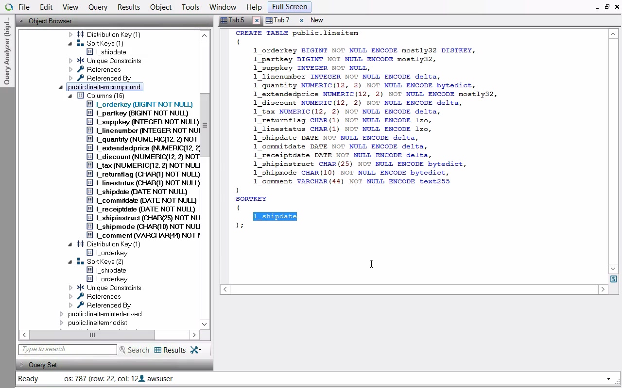Close Tab 5 with its X icon

(x=257, y=20)
